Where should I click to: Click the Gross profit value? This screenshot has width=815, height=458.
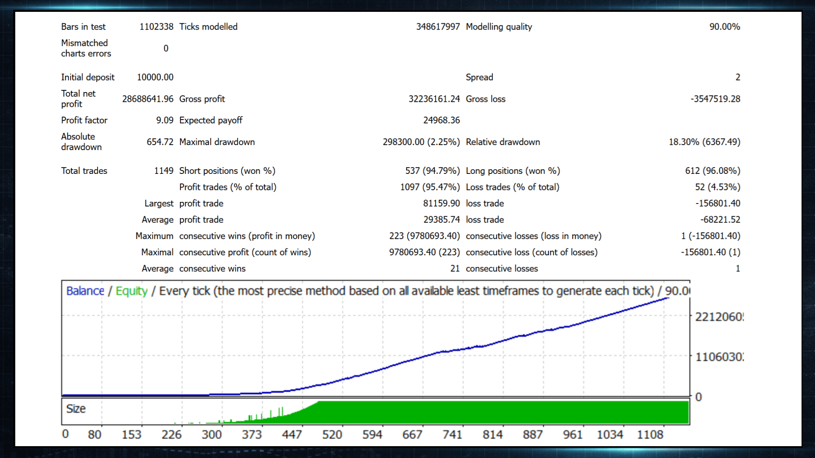434,99
